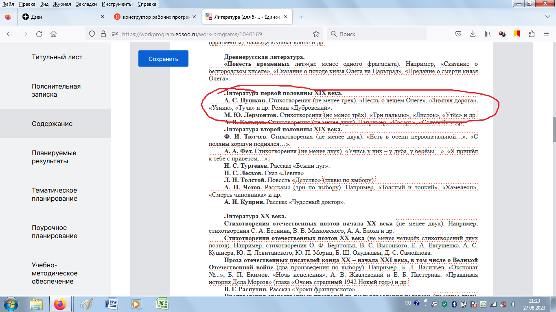Open the Pocket save icon

point(458,34)
